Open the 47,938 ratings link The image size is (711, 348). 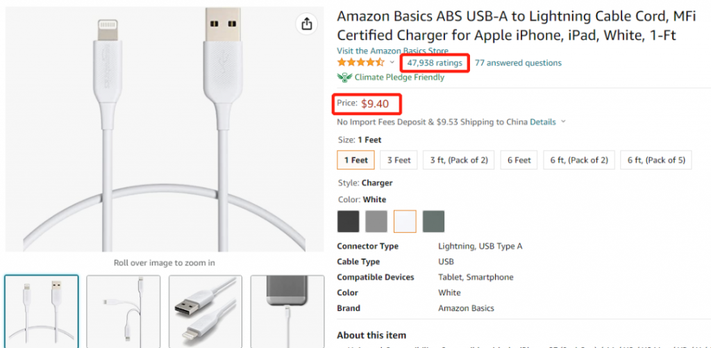435,63
